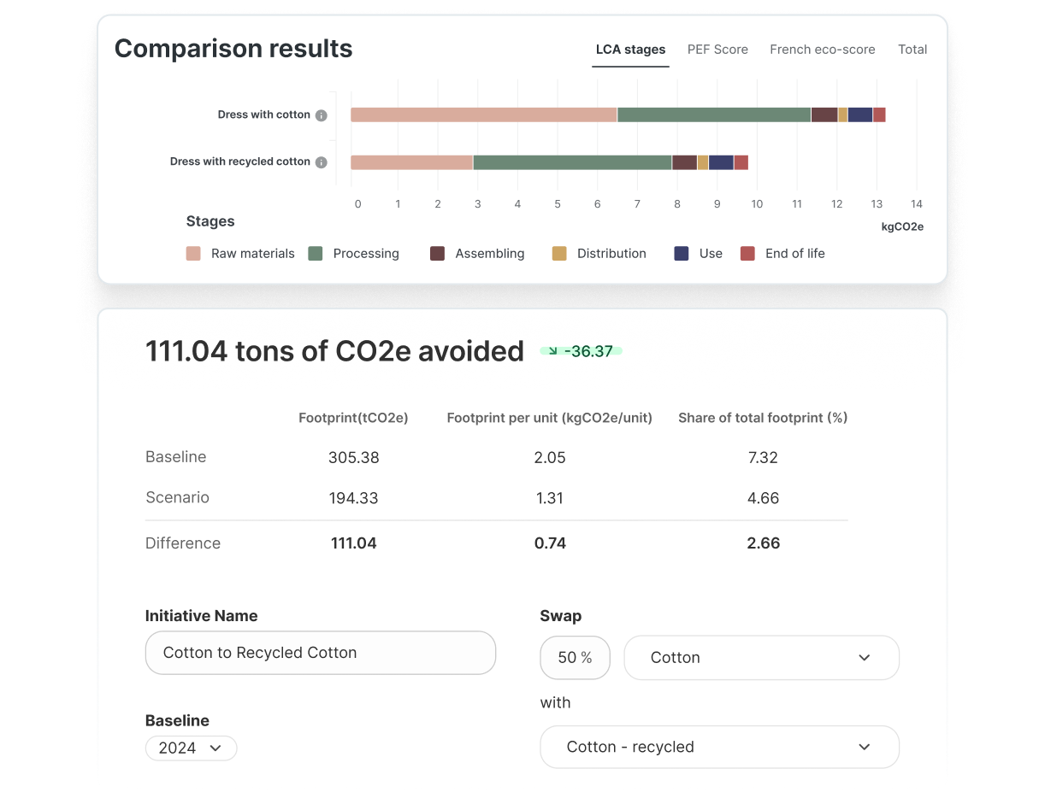Click raw materials bar segment for Dress with cotton
This screenshot has height=804, width=1045.
click(483, 115)
